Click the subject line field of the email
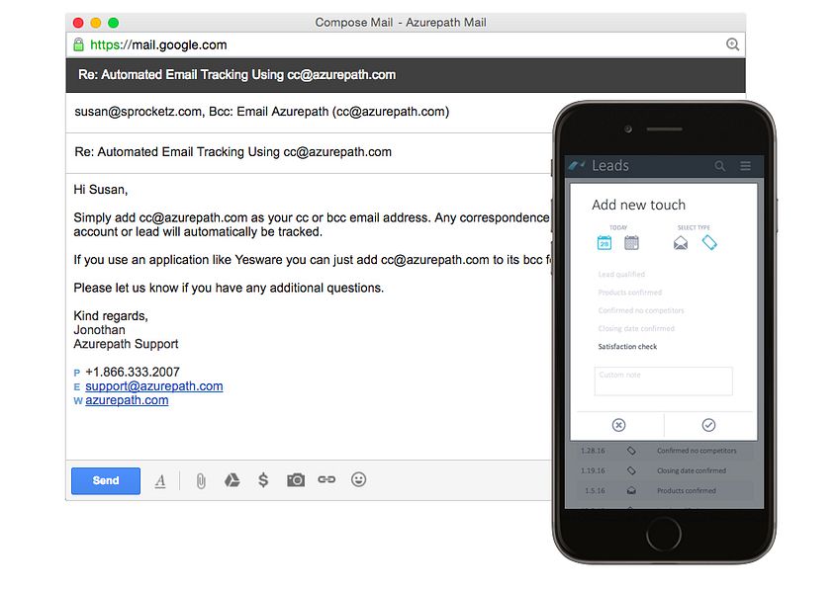The width and height of the screenshot is (837, 593). point(309,152)
